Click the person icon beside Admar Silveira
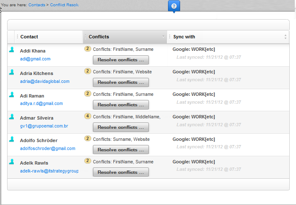 (12, 117)
